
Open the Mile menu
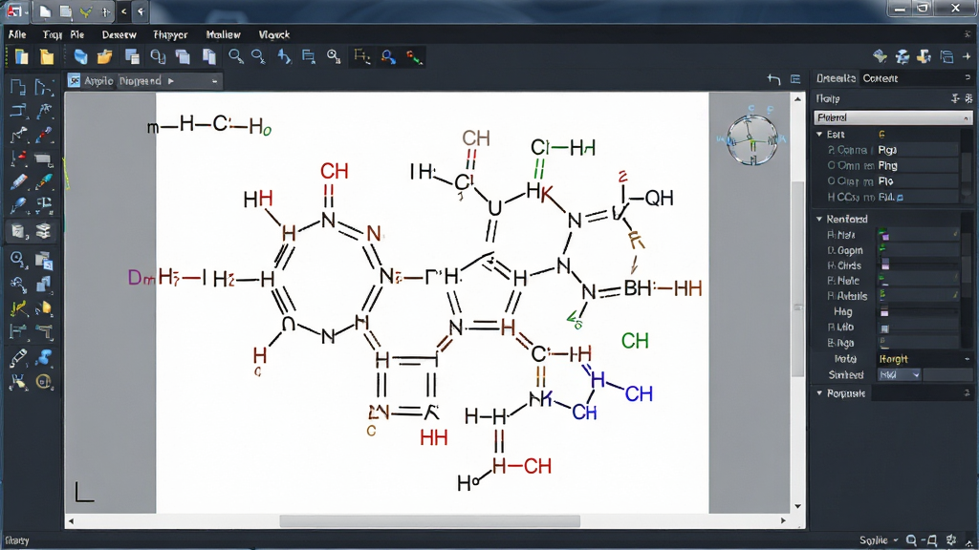17,35
